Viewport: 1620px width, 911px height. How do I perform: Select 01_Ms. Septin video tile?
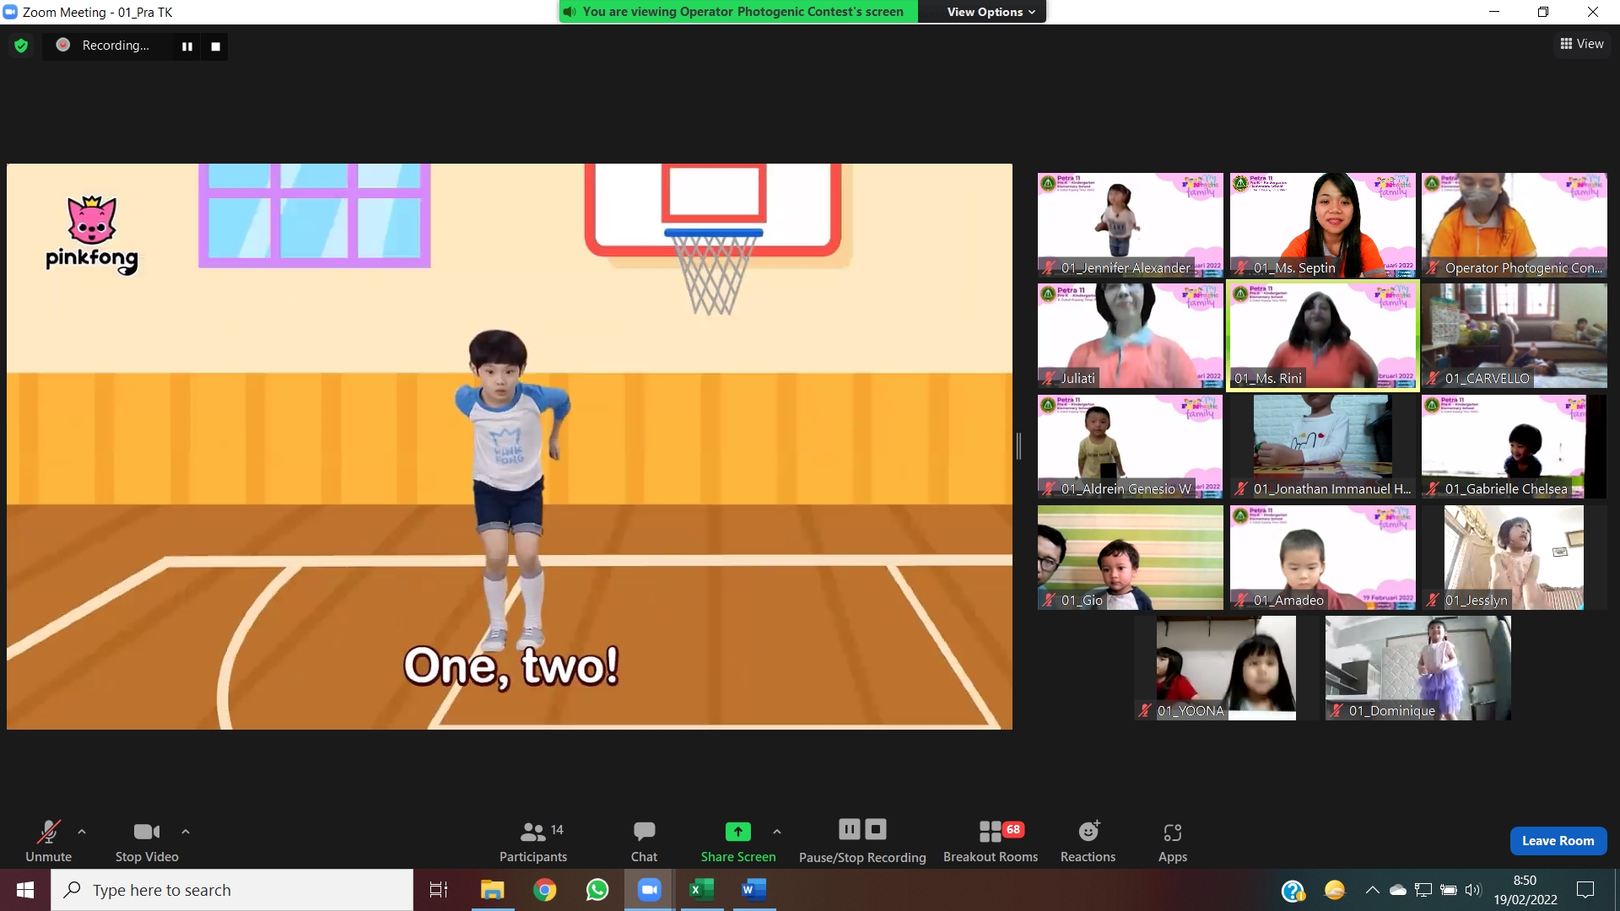click(x=1322, y=225)
